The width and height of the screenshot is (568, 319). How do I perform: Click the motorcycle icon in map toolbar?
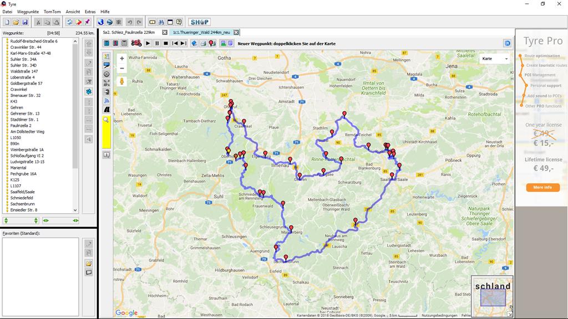(x=136, y=43)
